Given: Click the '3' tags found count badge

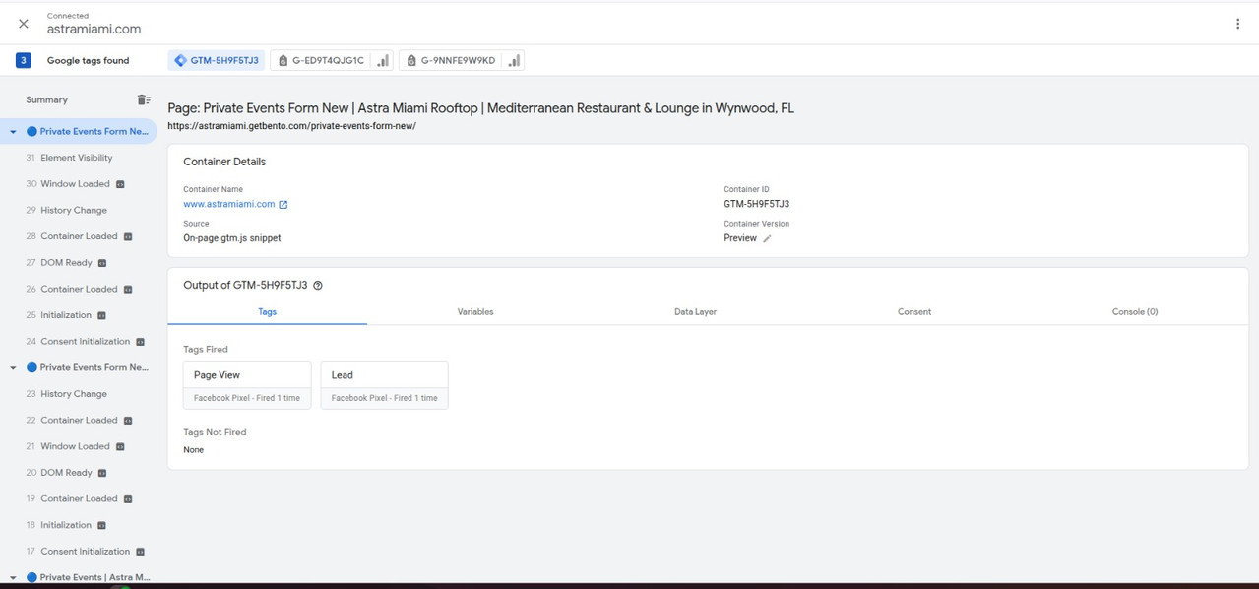Looking at the screenshot, I should [24, 60].
